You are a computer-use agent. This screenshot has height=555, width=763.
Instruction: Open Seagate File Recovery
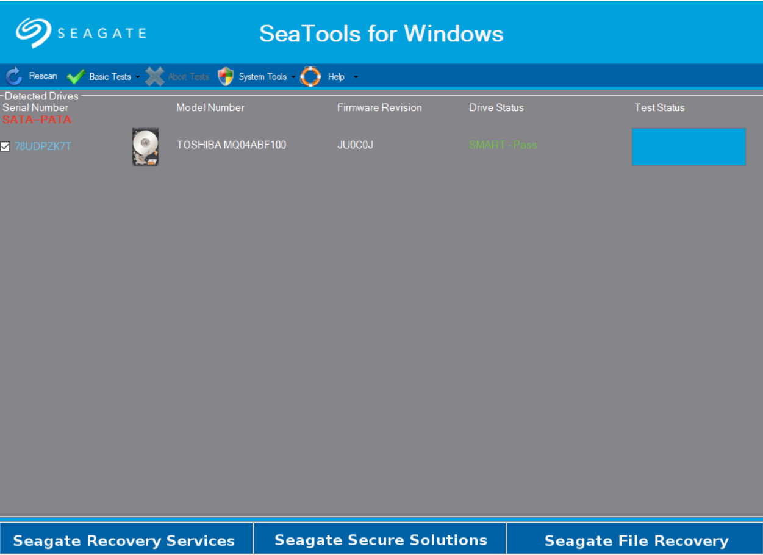[636, 539]
